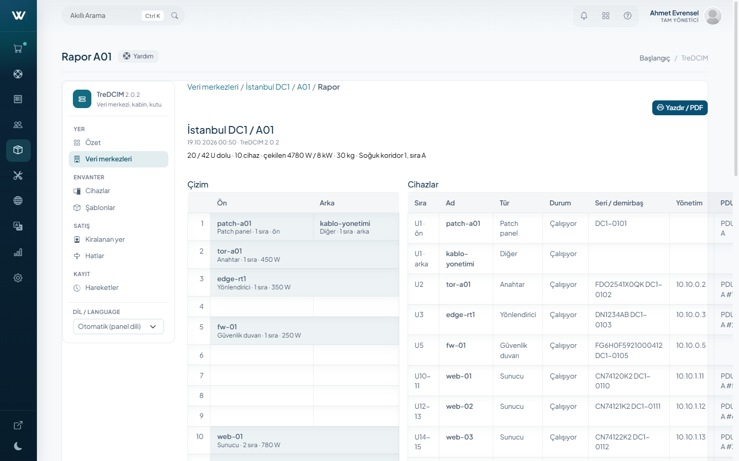Click the search magnifier icon
Viewport: 739px width, 461px height.
tap(174, 16)
